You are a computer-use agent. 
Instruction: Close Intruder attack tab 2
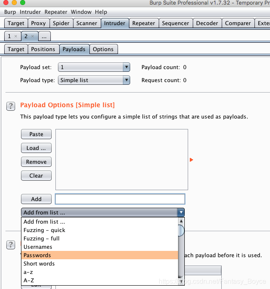pos(32,36)
